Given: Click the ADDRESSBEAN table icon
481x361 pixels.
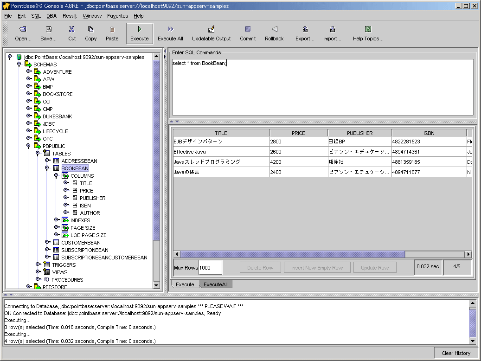Looking at the screenshot, I should pos(56,161).
